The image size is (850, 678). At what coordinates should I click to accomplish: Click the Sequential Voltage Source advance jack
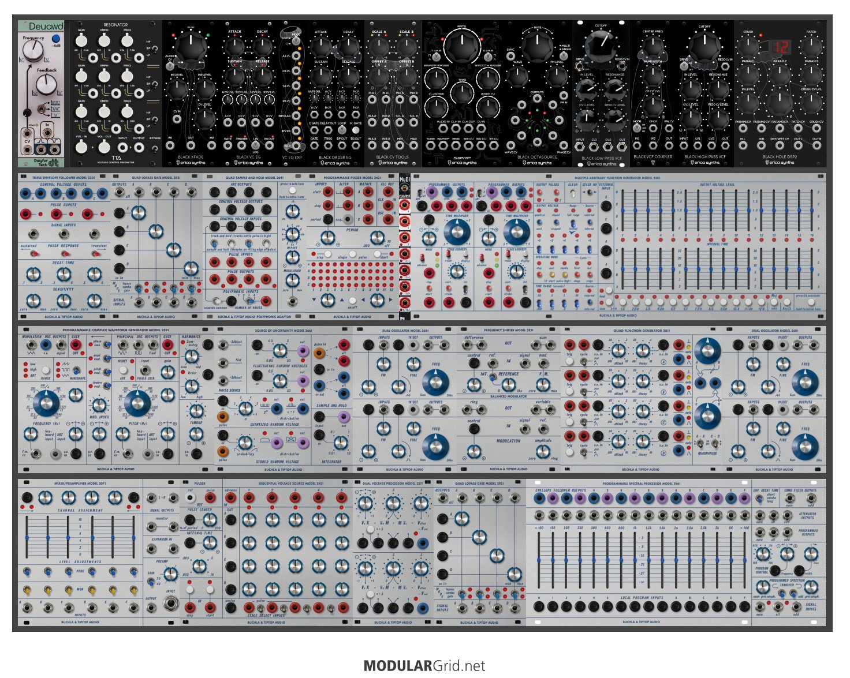pyautogui.click(x=230, y=497)
